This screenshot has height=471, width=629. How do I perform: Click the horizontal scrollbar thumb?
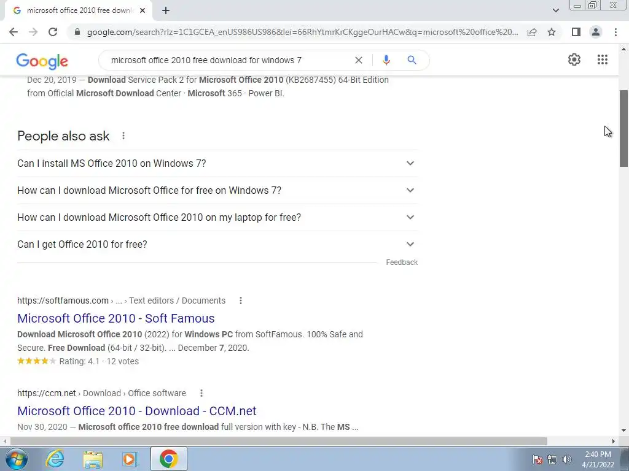(278, 441)
